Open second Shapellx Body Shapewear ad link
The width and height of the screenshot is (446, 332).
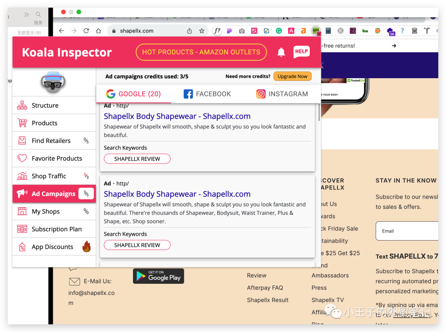click(177, 194)
